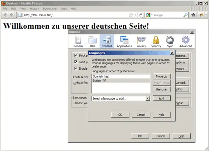Click OK in the Options window
This screenshot has height=151, width=209.
[x=140, y=136]
